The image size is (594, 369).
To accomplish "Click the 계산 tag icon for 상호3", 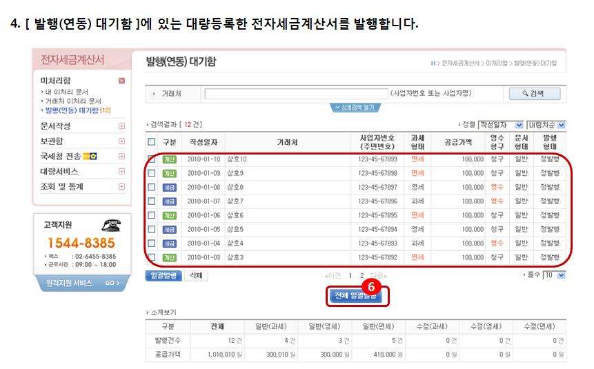I will coord(170,257).
